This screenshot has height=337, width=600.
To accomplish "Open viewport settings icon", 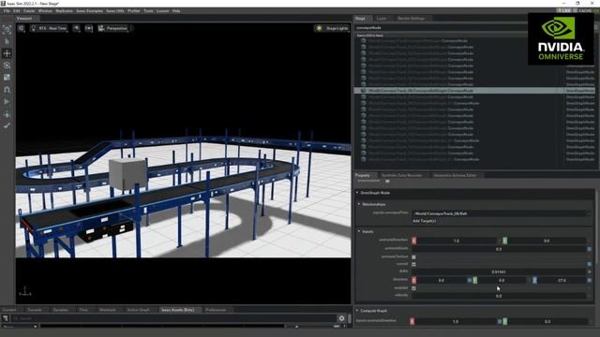I will click(x=21, y=28).
